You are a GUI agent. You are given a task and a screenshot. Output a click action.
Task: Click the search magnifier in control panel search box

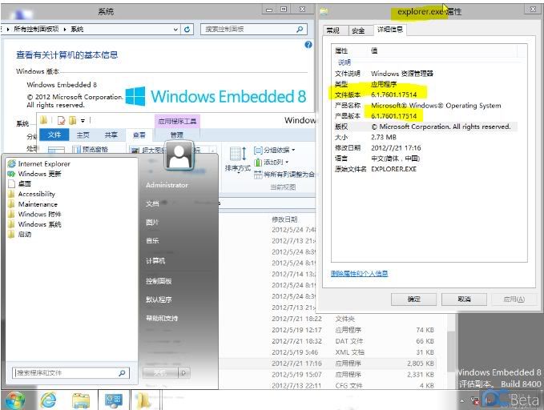[x=300, y=30]
